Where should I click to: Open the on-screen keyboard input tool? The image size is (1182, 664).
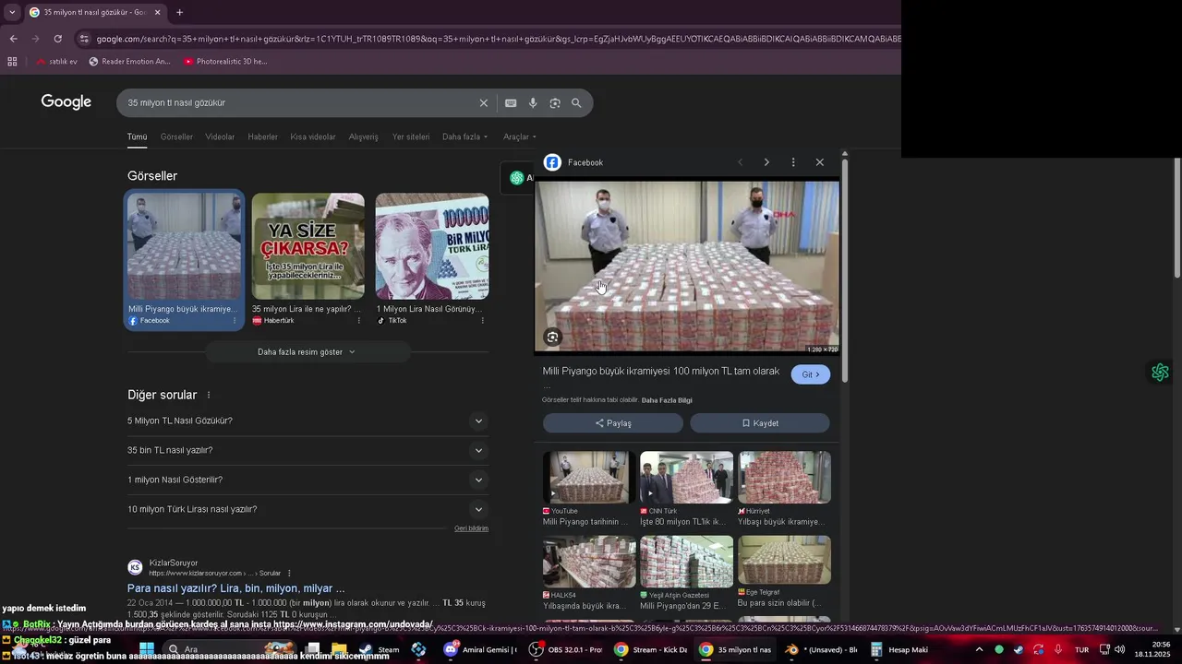click(511, 103)
